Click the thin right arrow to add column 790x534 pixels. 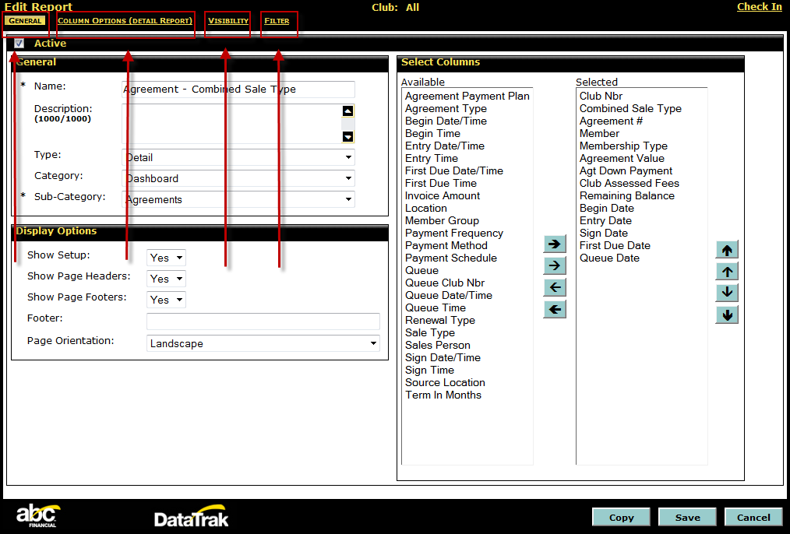pos(554,266)
